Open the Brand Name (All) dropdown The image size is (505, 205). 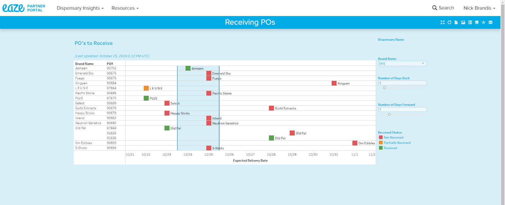402,64
